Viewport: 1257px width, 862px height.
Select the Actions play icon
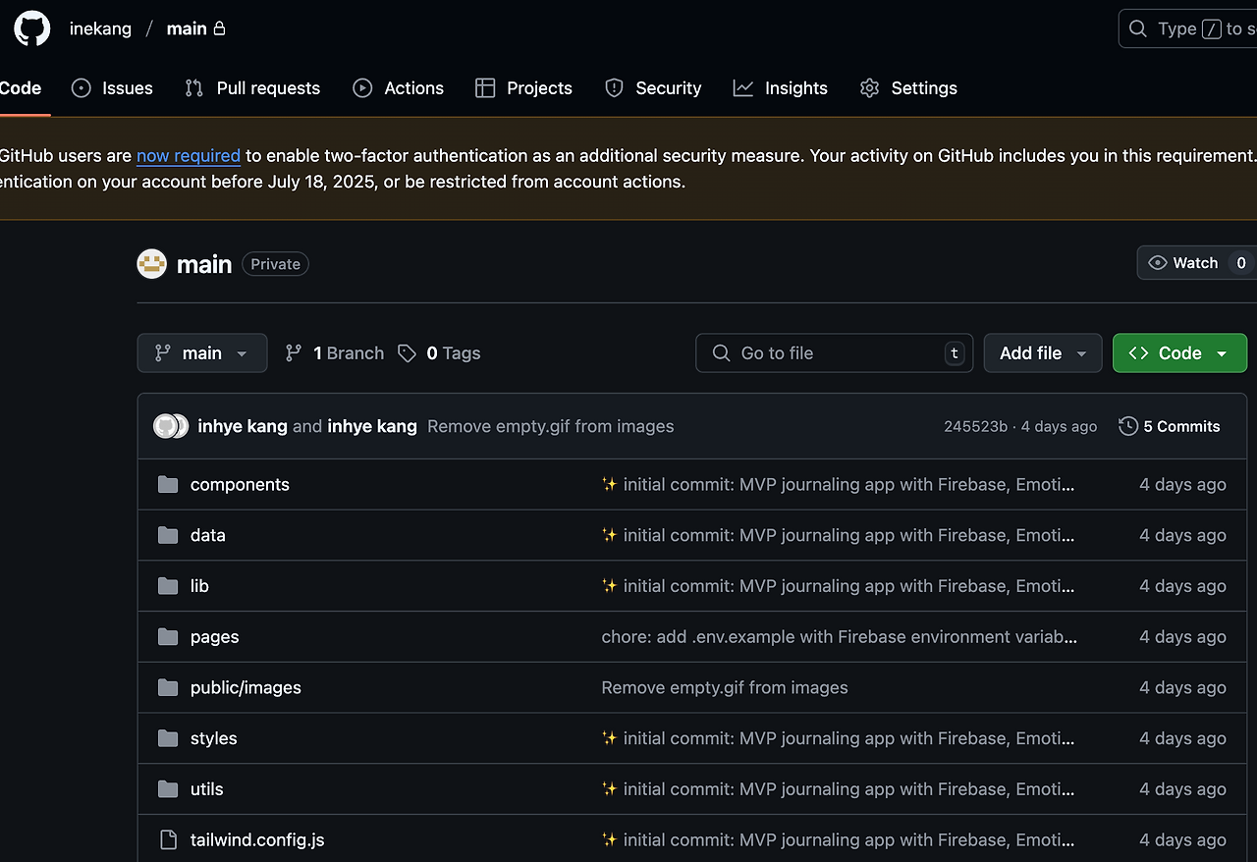click(363, 88)
